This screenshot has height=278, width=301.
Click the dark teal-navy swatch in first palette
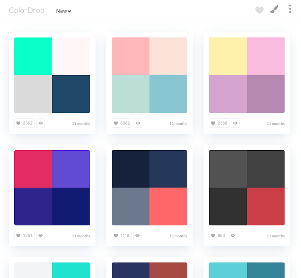coord(71,94)
